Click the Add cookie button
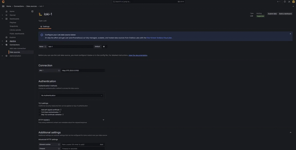 click(101, 145)
